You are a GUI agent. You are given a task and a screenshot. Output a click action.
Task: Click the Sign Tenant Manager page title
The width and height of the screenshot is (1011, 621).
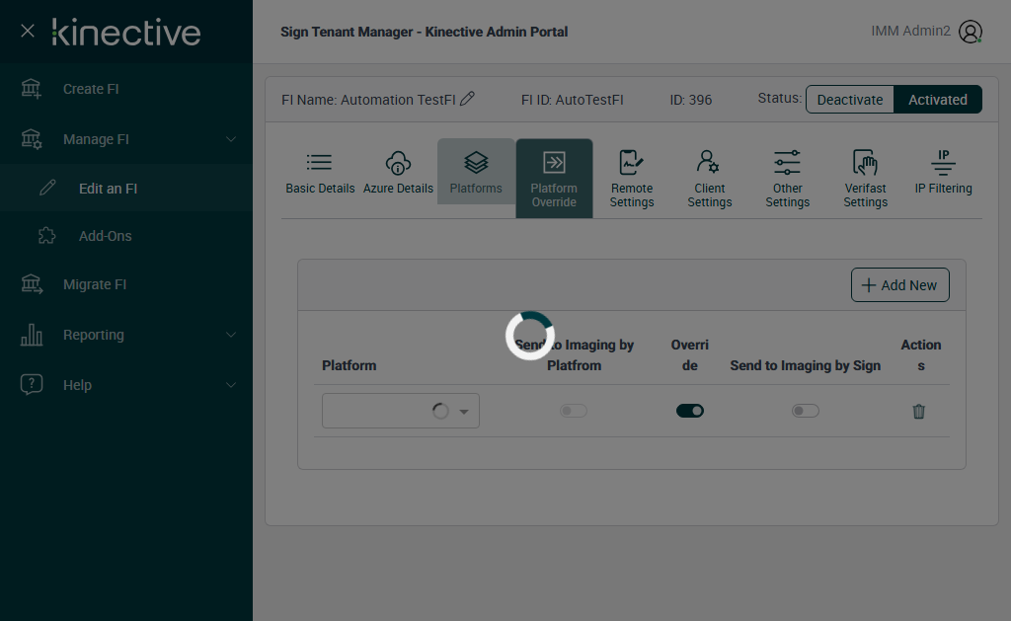point(424,32)
